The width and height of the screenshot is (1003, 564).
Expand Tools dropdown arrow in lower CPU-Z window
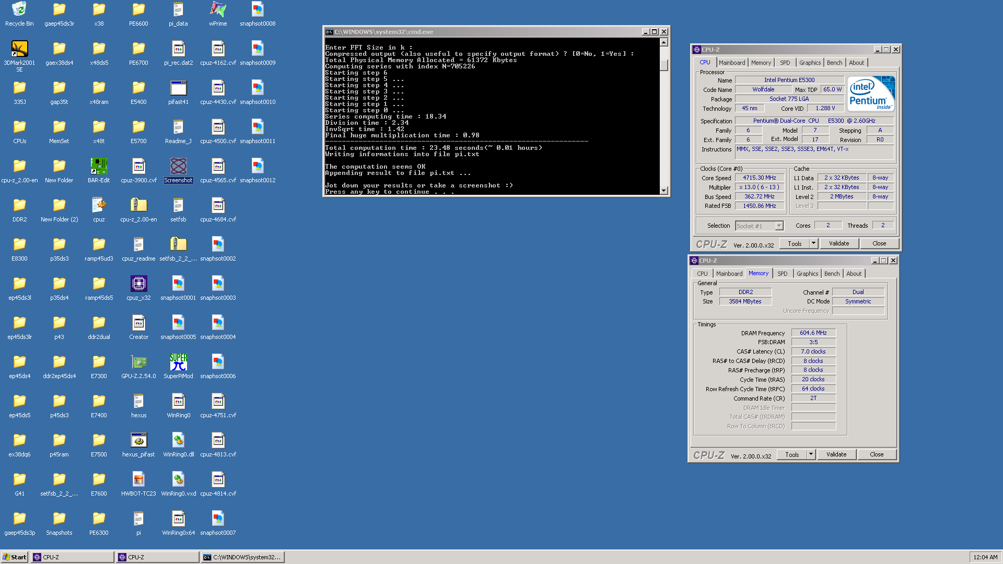pos(811,454)
